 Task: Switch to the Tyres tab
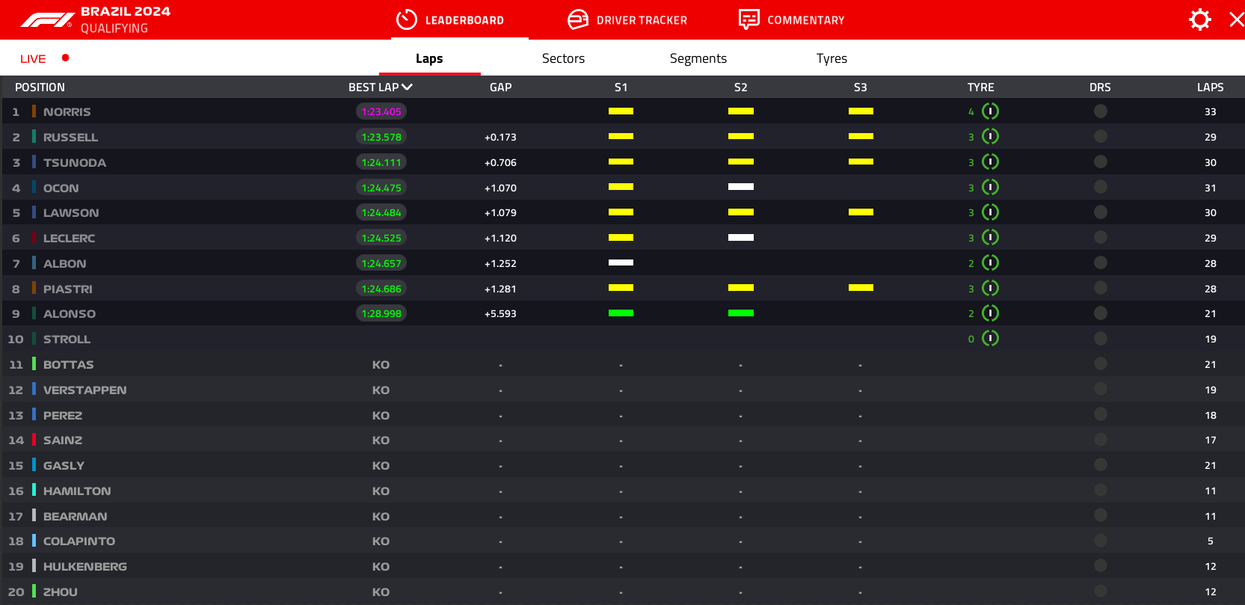click(831, 58)
